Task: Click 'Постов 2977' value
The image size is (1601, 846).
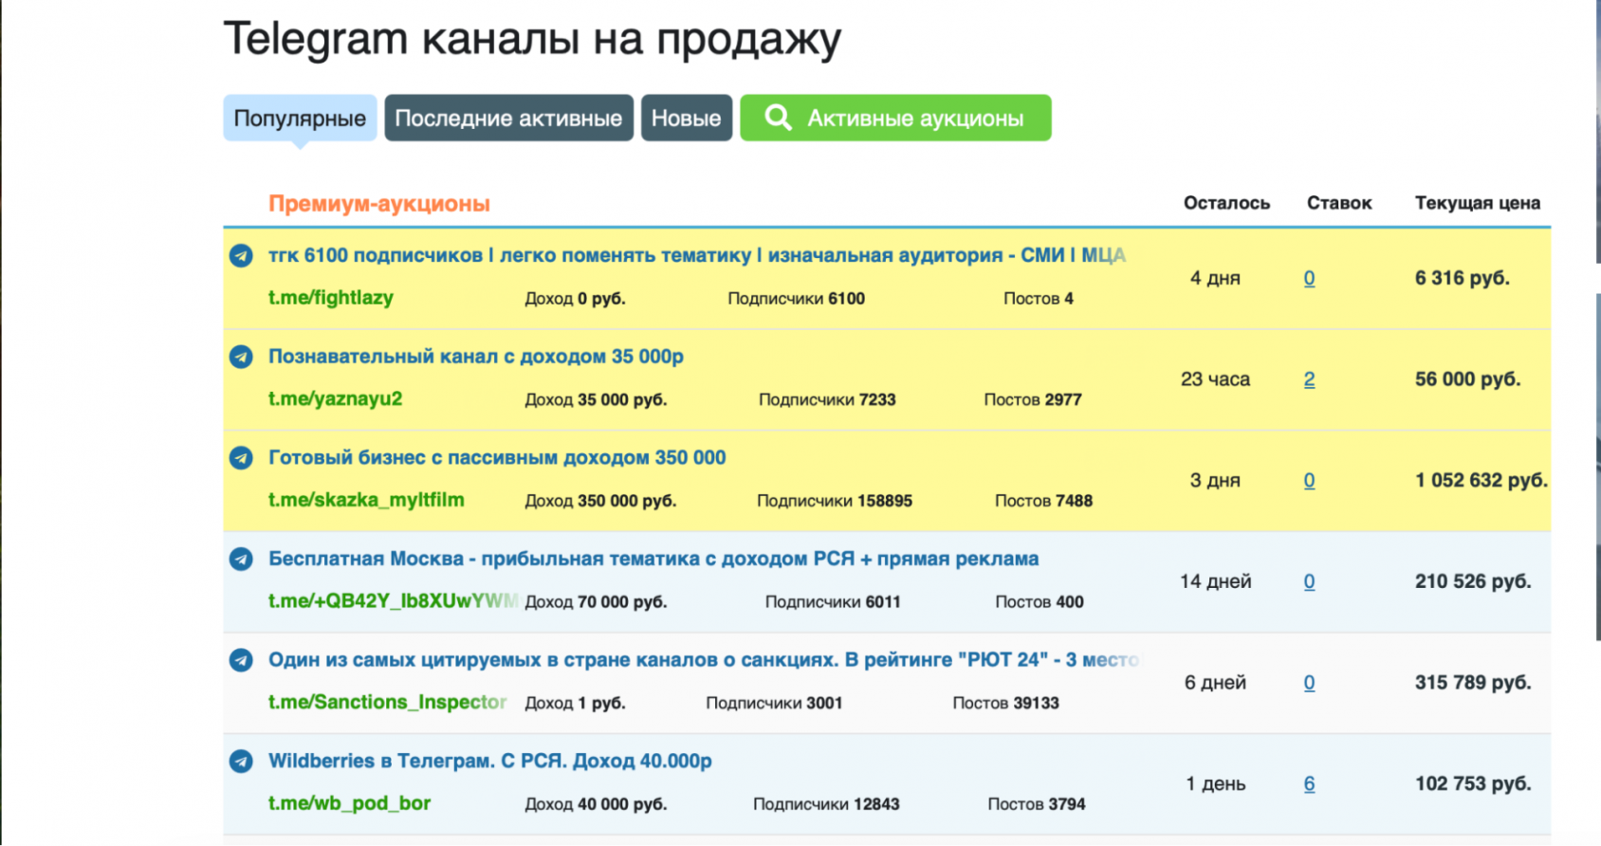Action: [x=1033, y=399]
